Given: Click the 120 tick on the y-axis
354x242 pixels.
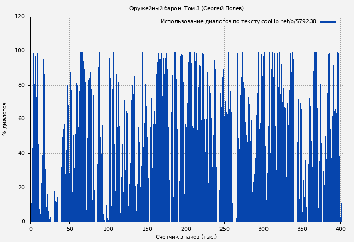Looking at the screenshot, I should (20, 17).
